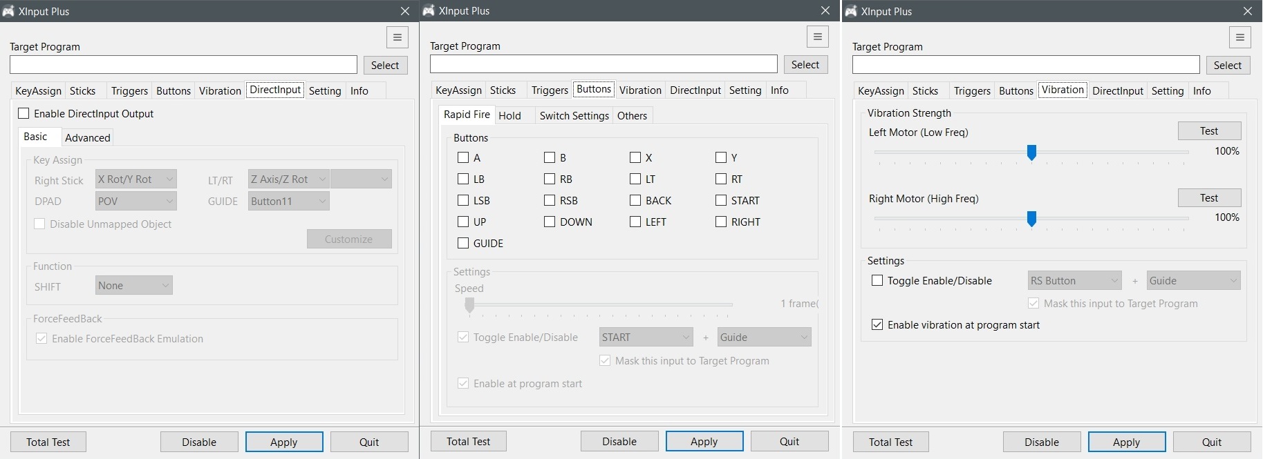Open Advanced sub-tab under DirectInput
The image size is (1263, 459).
88,137
